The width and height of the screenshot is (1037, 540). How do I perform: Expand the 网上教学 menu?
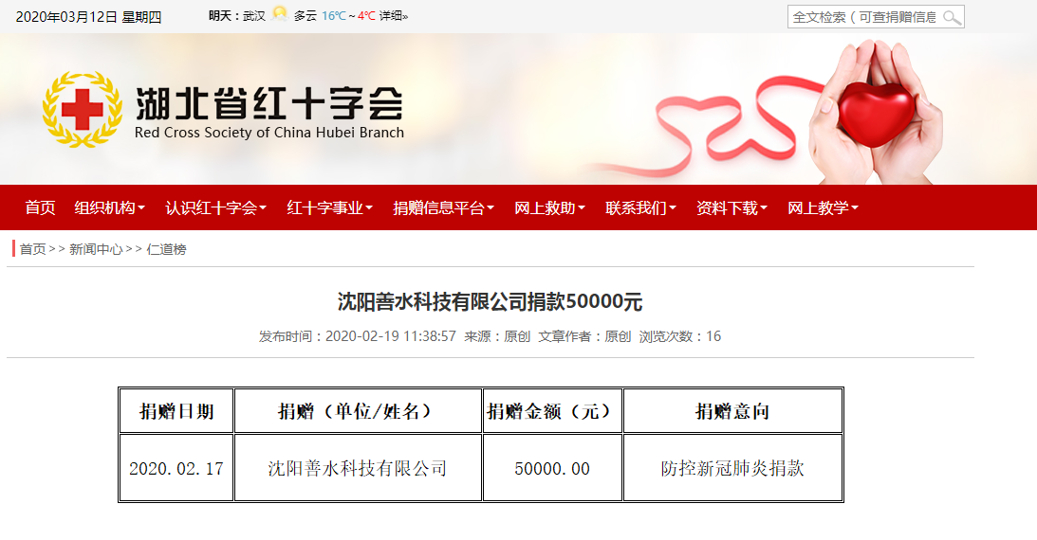click(823, 208)
